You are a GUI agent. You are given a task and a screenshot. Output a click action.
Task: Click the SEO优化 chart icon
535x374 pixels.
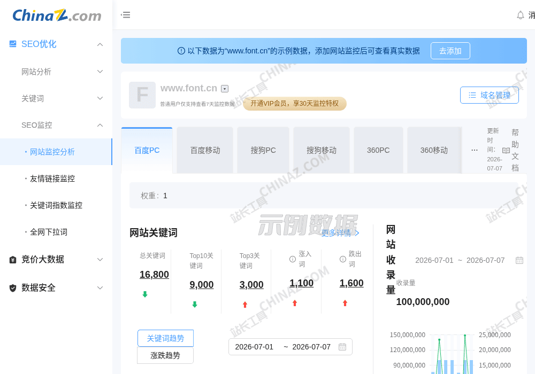coord(13,44)
